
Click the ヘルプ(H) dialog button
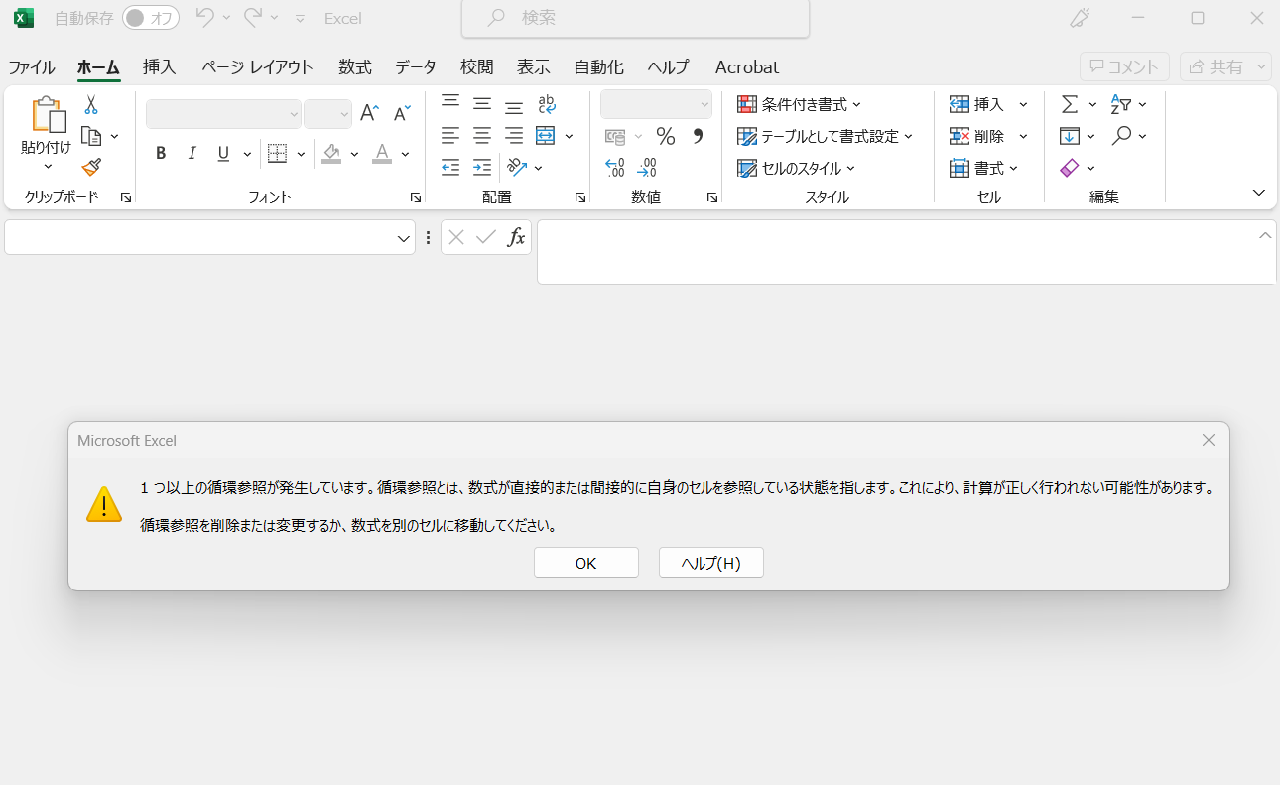[x=710, y=563]
